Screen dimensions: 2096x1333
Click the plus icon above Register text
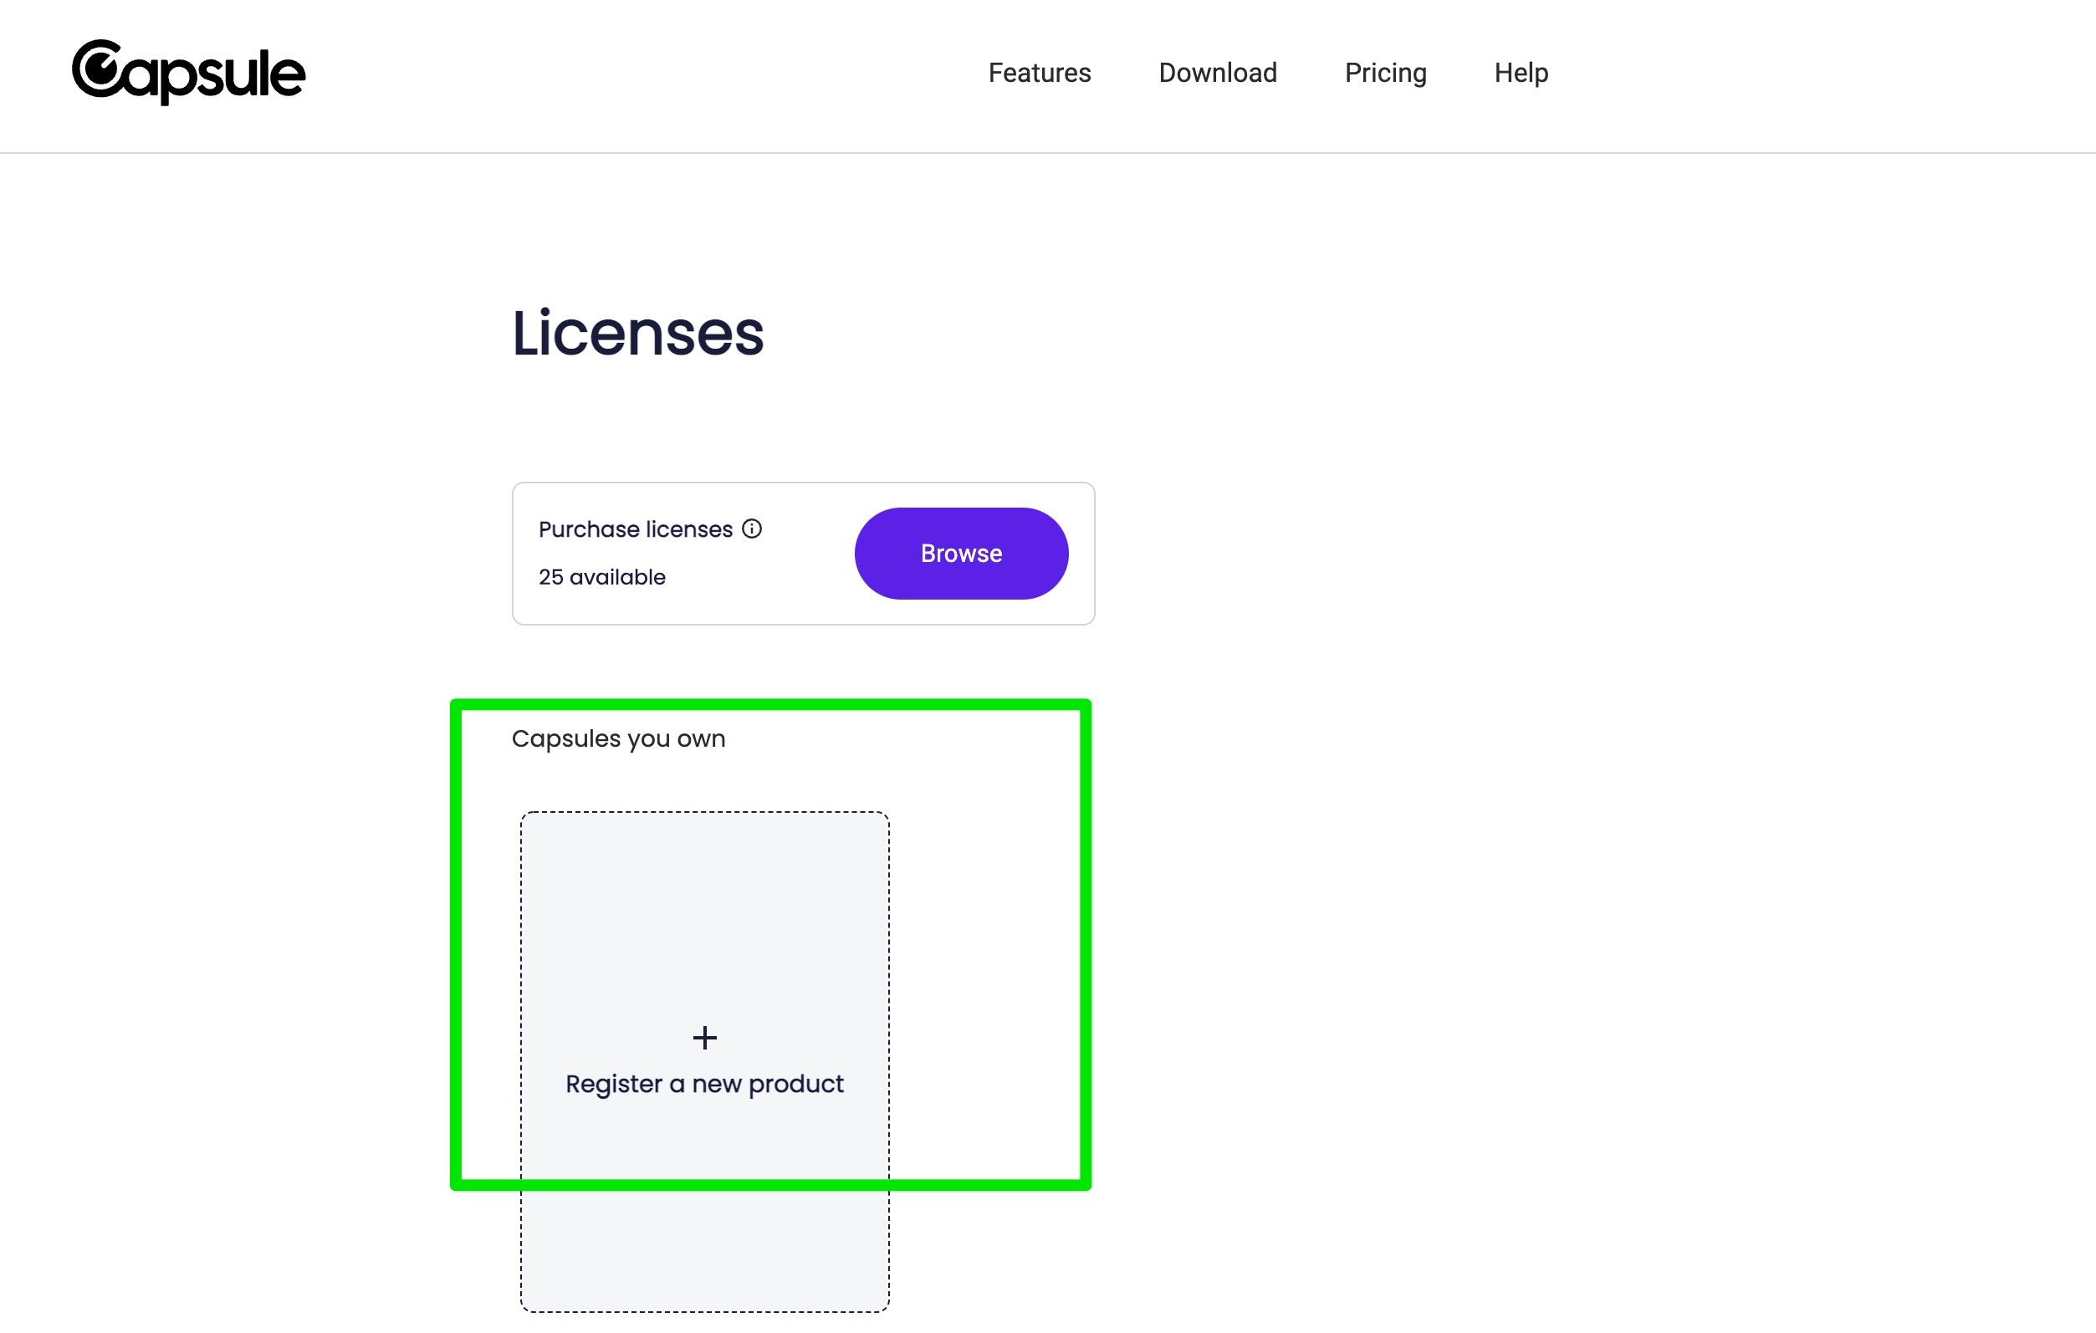[x=704, y=1037]
